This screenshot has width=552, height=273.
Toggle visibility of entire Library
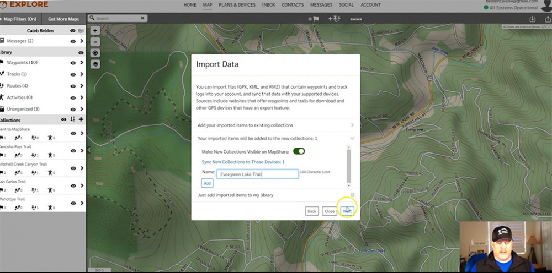(x=81, y=53)
